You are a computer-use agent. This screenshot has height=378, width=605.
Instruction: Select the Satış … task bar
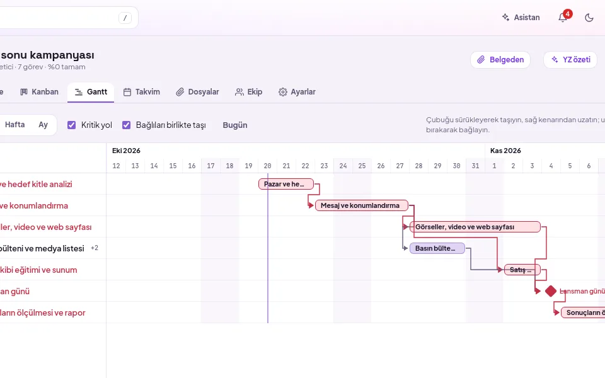pyautogui.click(x=522, y=270)
